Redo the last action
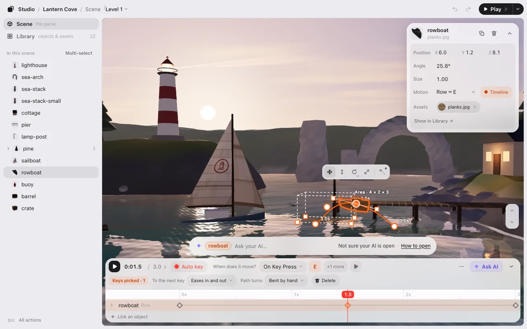The image size is (527, 329). (468, 9)
